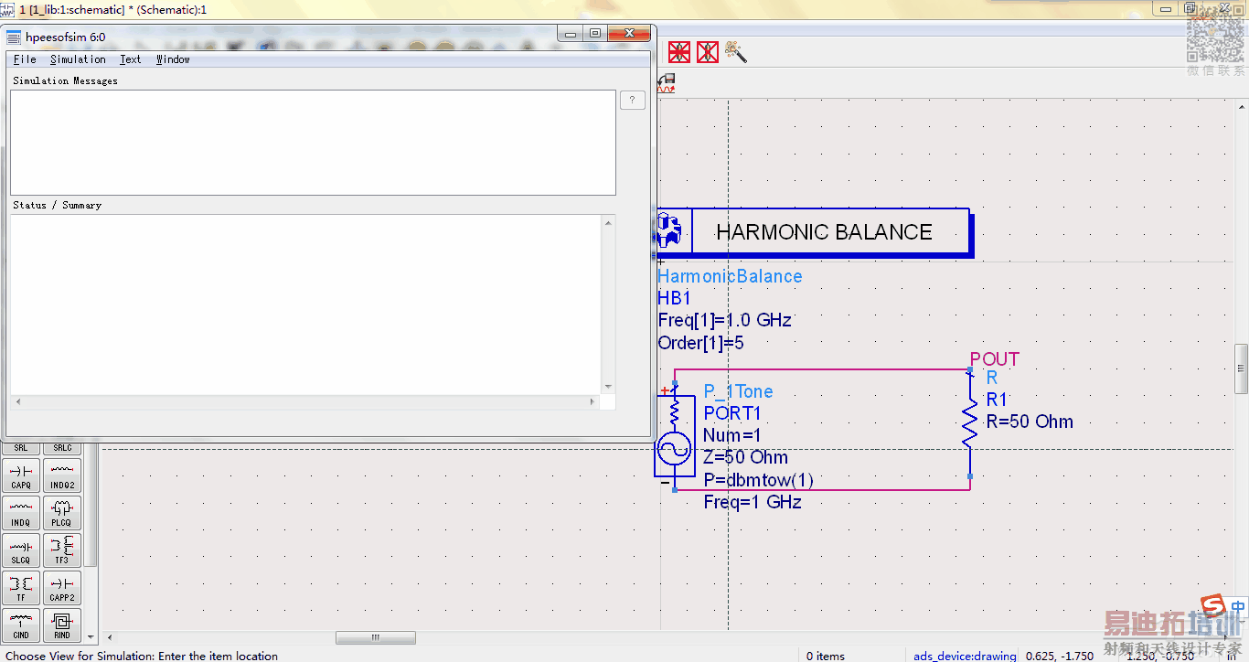This screenshot has width=1249, height=662.
Task: Click the deactivate-and-short component icon
Action: (x=678, y=51)
